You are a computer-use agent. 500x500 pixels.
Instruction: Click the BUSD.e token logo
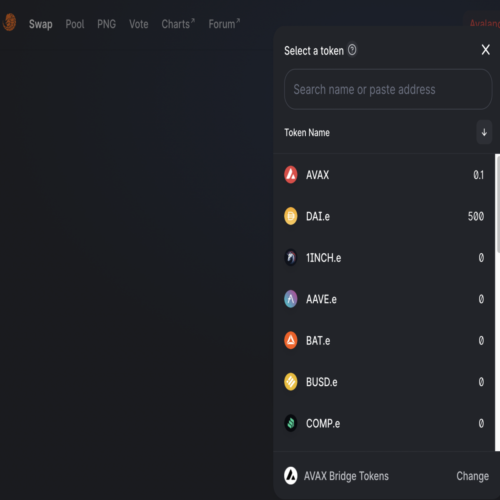291,382
